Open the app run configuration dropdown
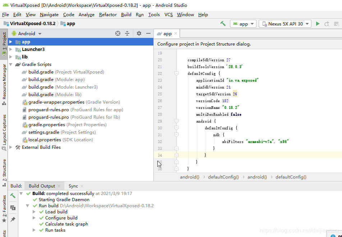Screen dimensions: 342x237 click(243, 24)
